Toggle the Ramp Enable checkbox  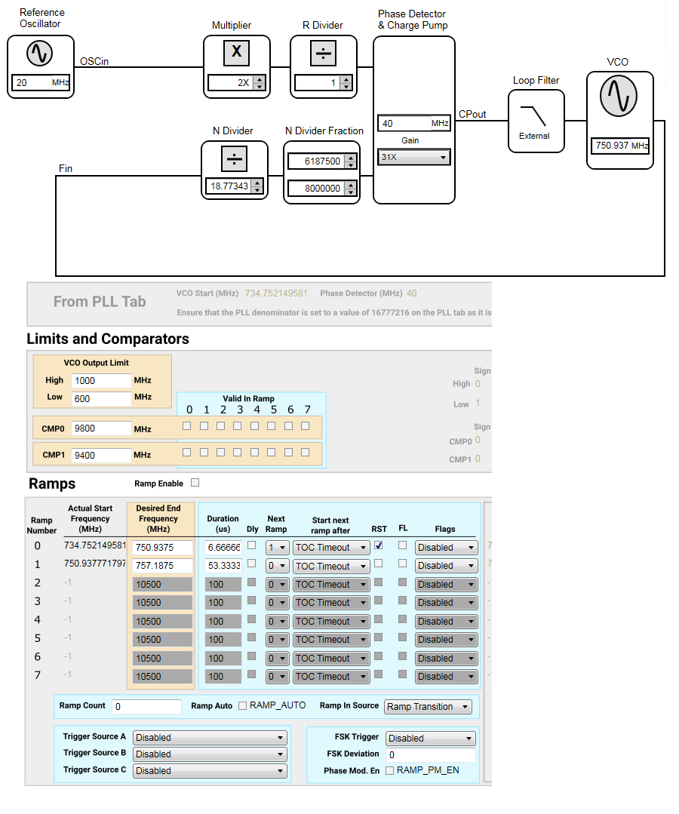tap(195, 483)
